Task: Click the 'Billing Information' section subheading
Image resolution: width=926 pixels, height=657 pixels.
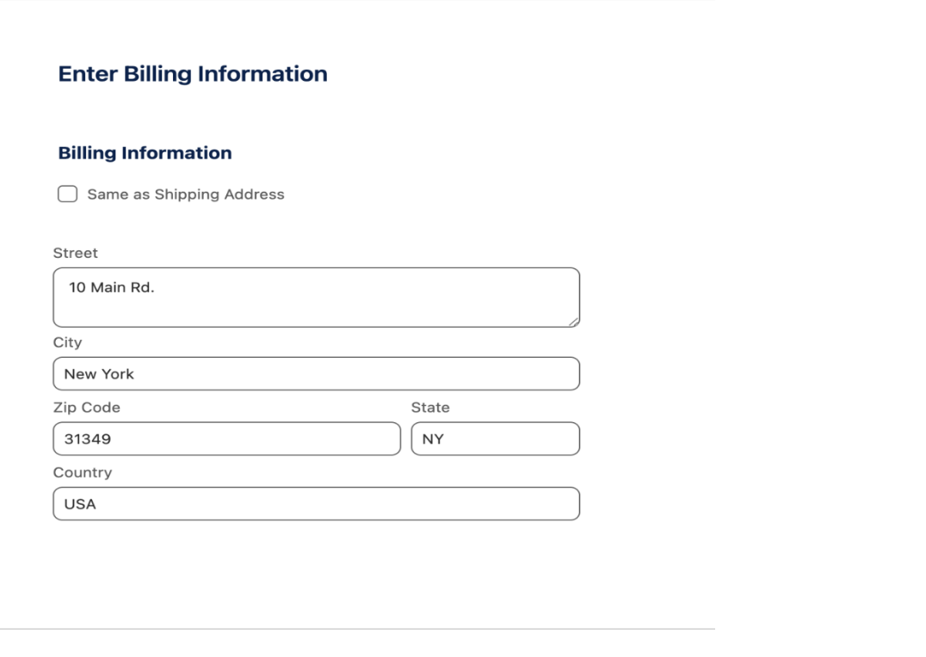Action: click(x=145, y=153)
